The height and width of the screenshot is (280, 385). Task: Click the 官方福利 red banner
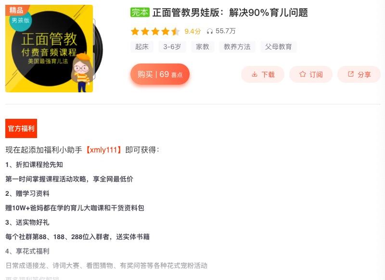[21, 128]
